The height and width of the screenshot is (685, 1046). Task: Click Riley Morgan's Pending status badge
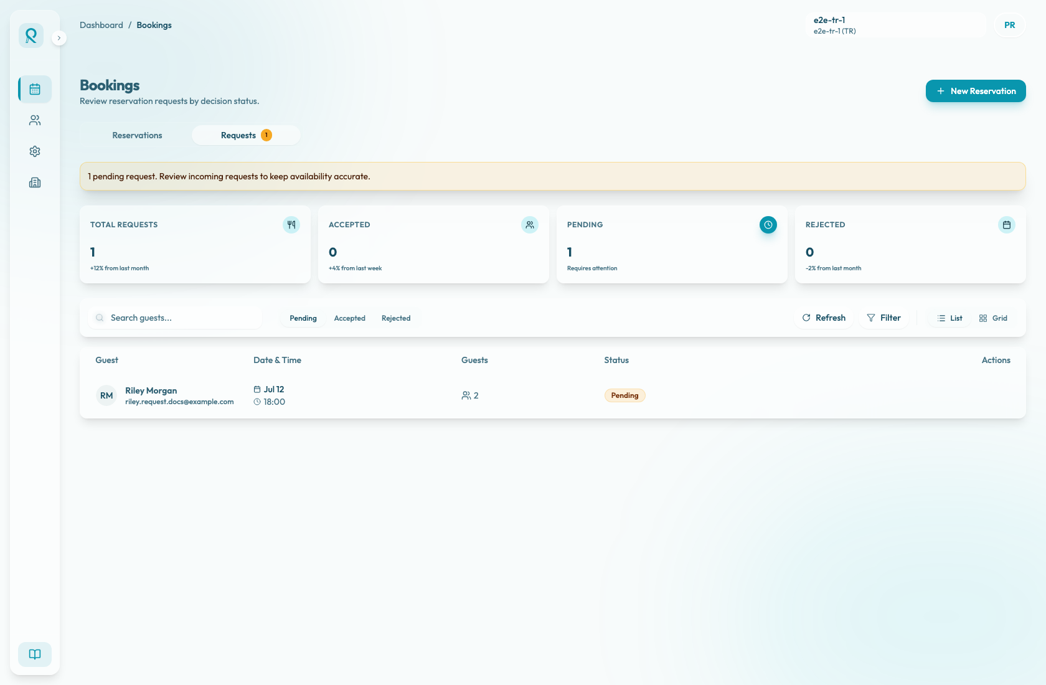624,395
